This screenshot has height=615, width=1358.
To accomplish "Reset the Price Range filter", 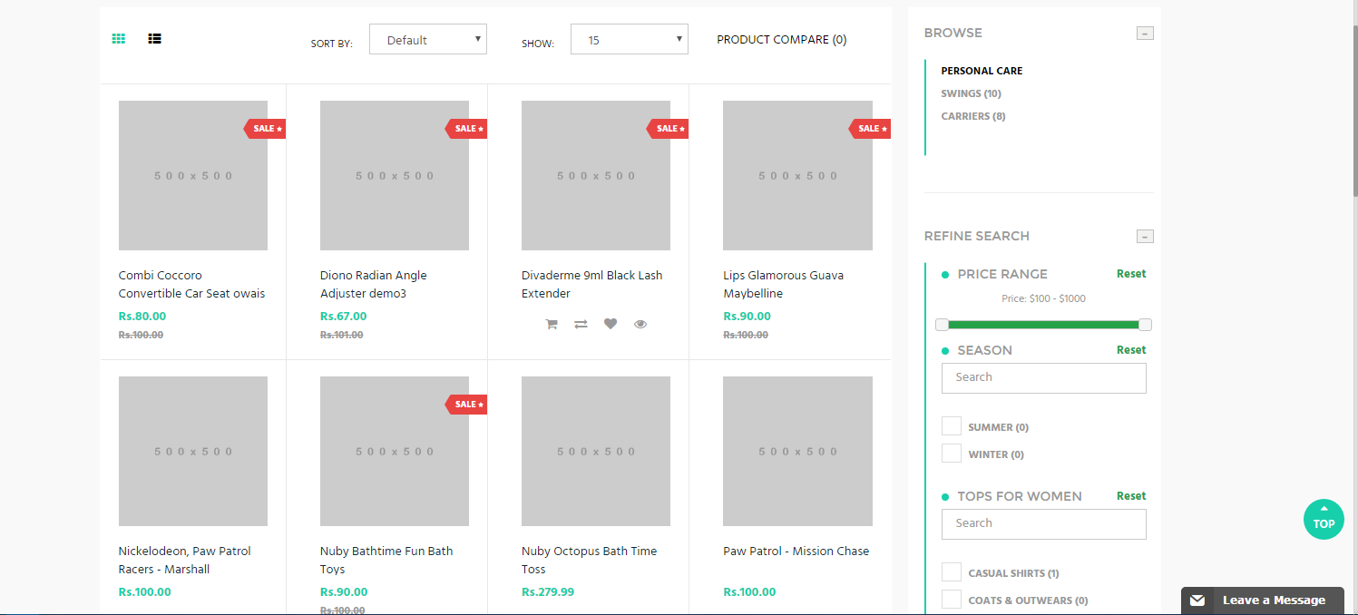I will pyautogui.click(x=1131, y=274).
